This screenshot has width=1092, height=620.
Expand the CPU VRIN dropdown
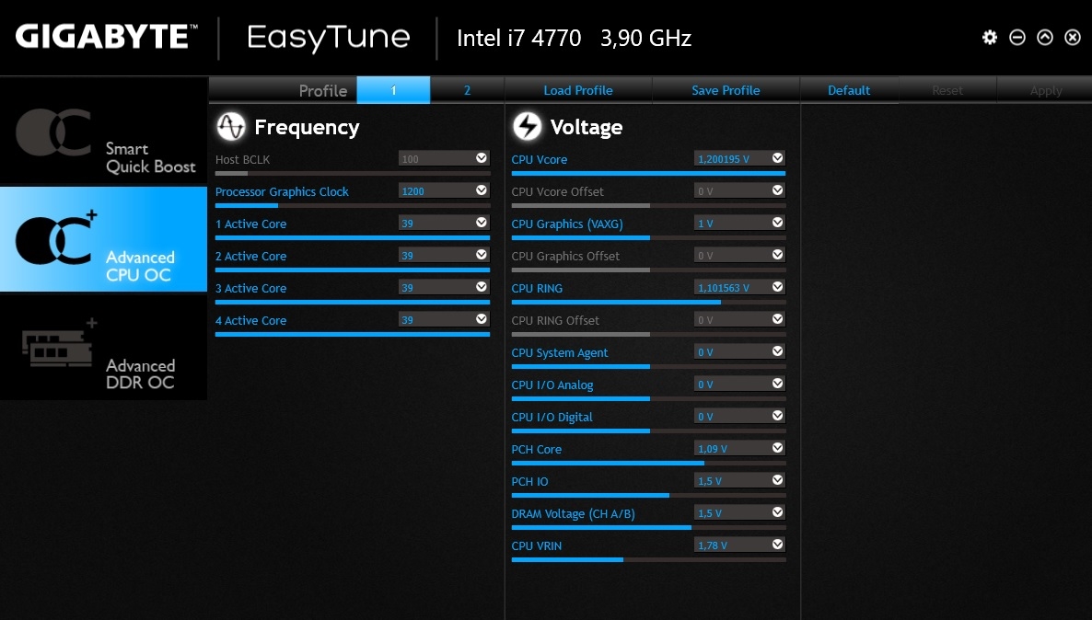click(x=778, y=545)
